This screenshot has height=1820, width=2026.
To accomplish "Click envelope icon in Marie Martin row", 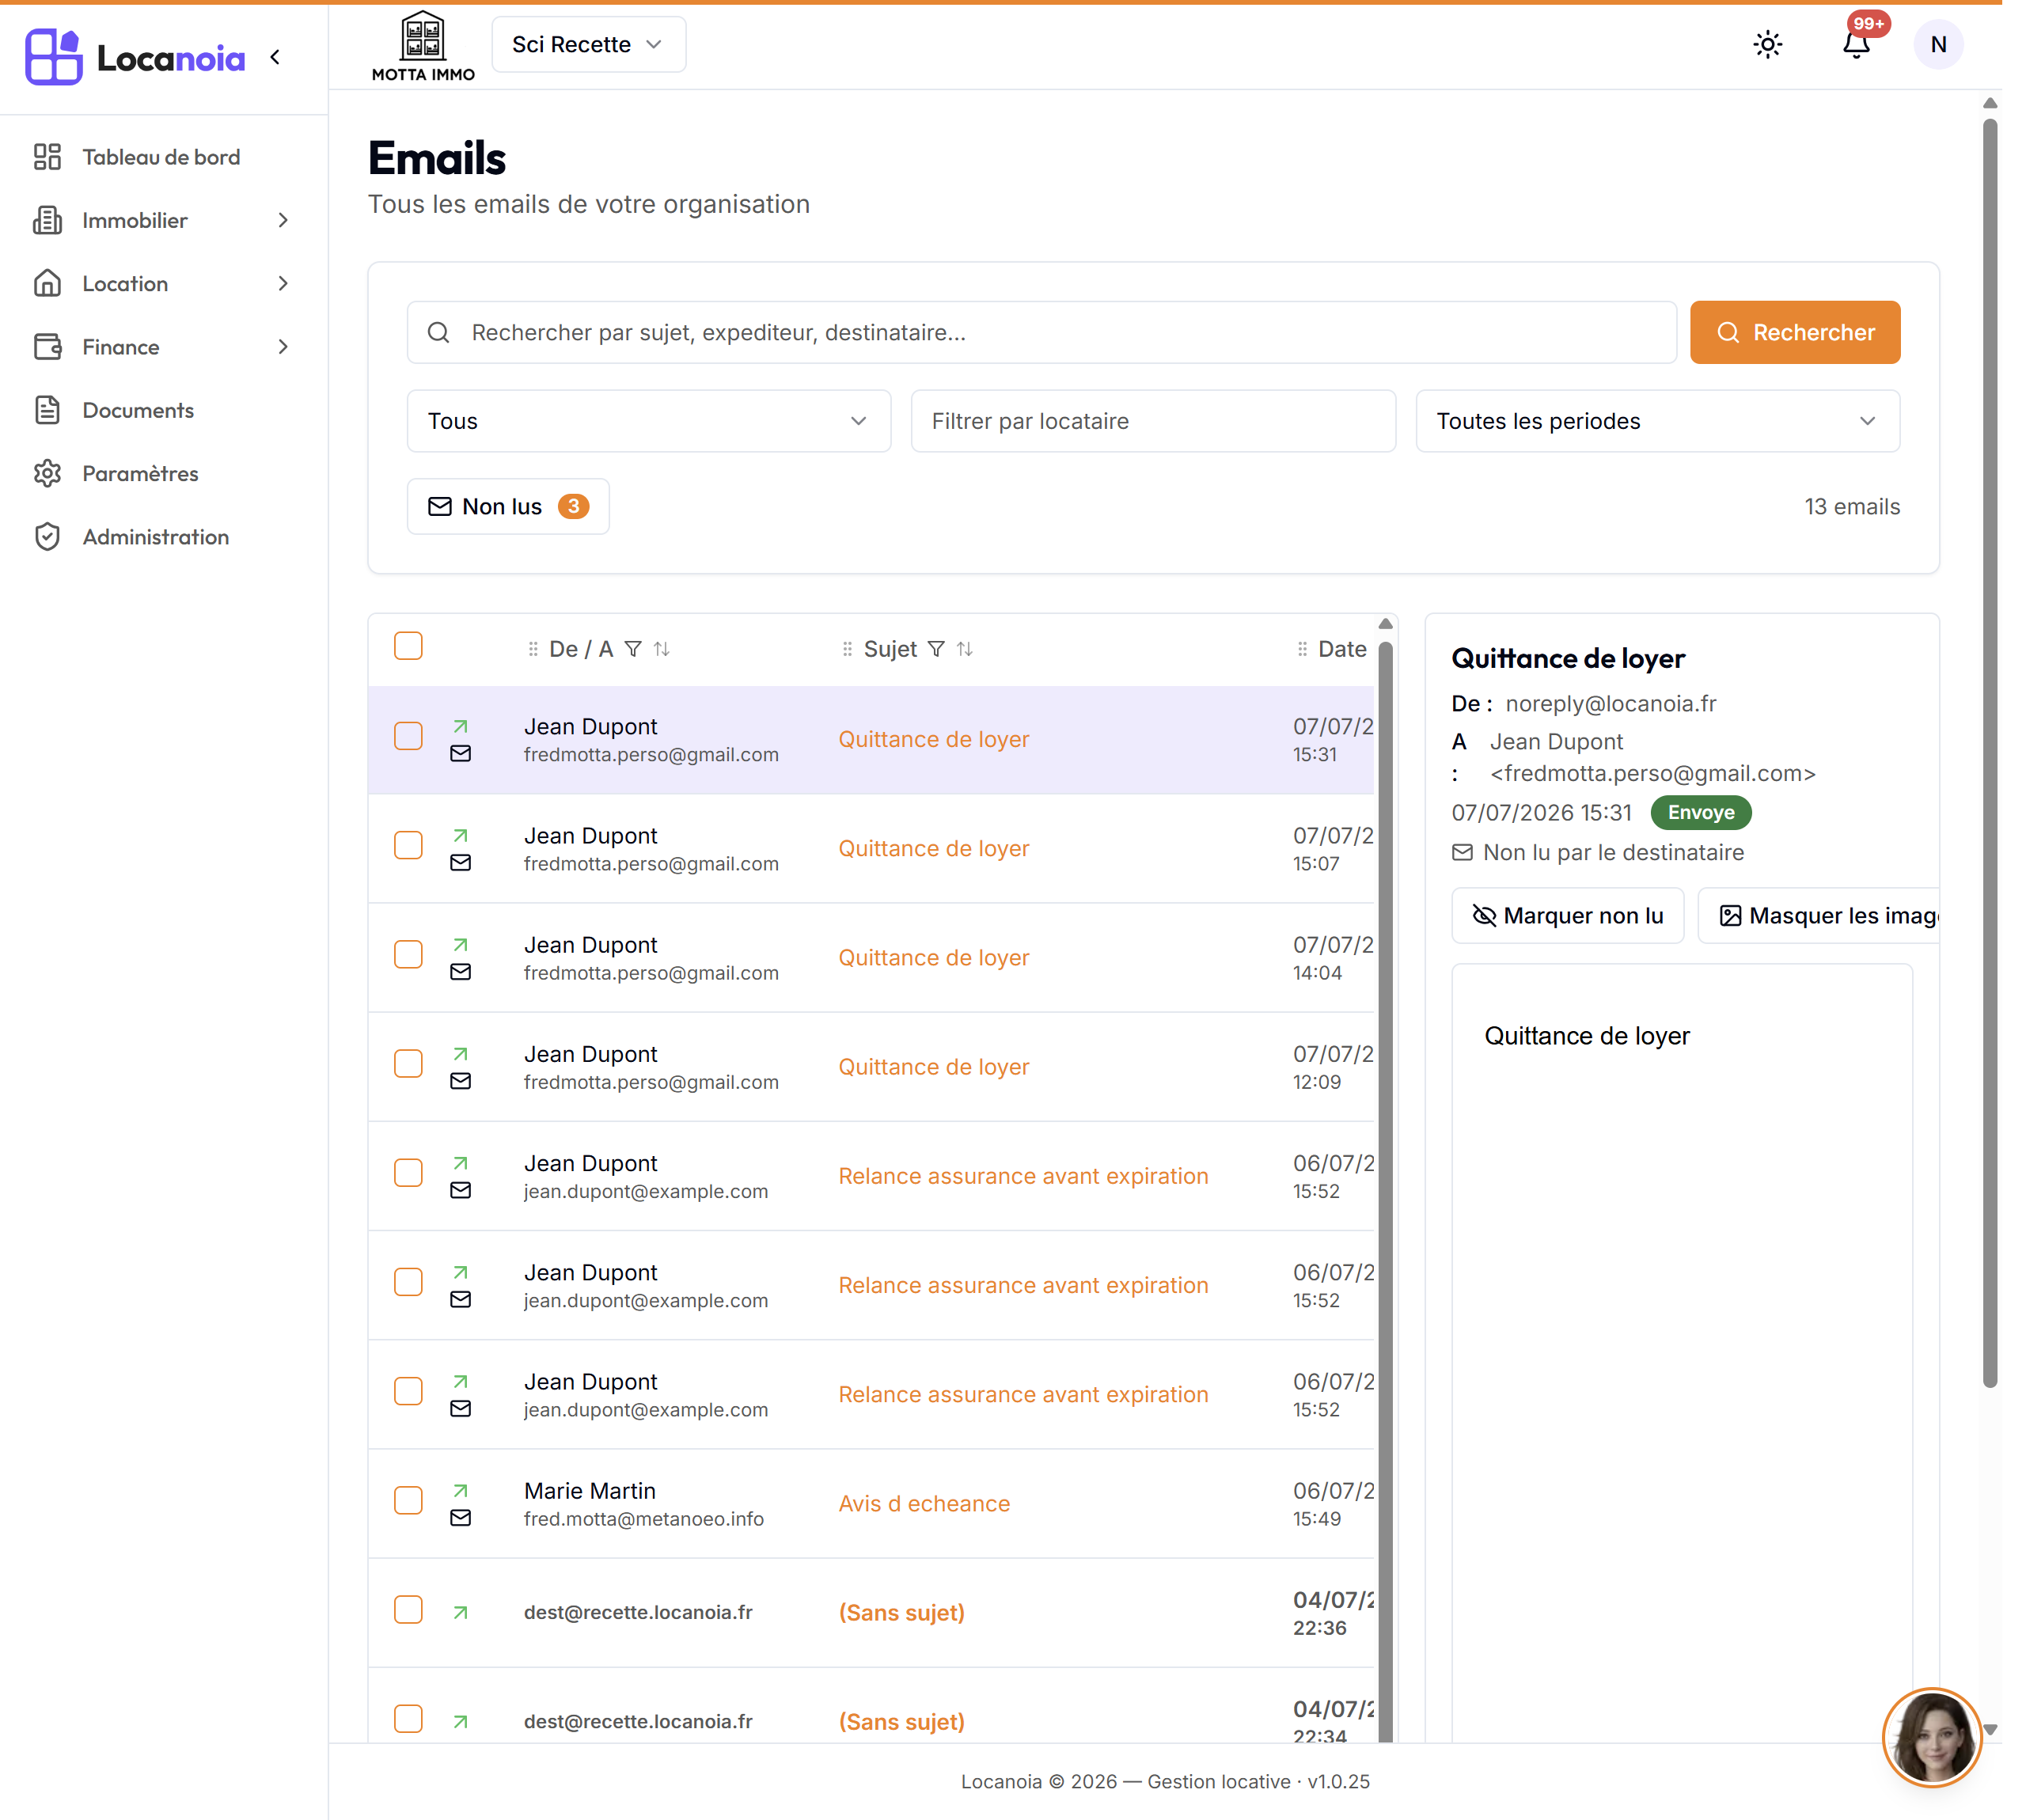I will pos(460,1518).
